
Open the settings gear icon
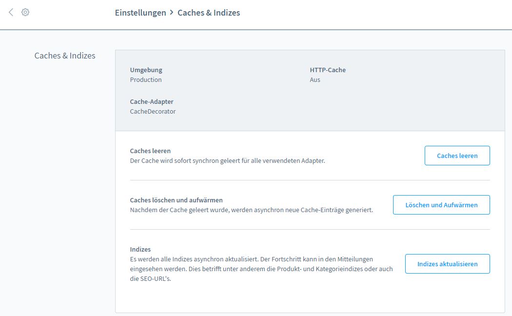pyautogui.click(x=25, y=12)
